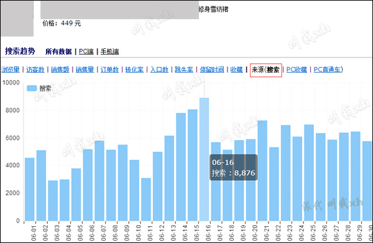Switch to PC端 data tab

tap(86, 51)
